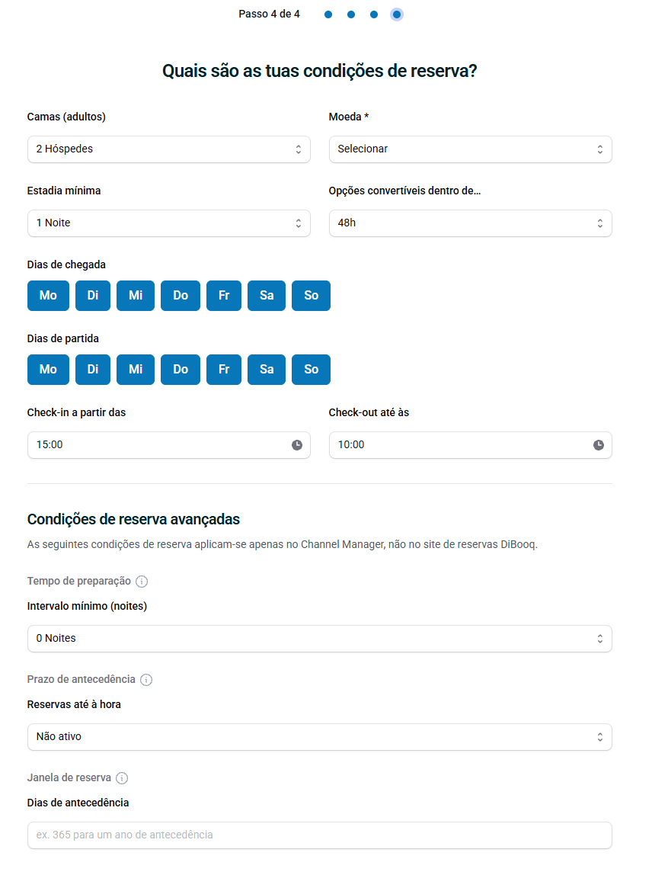Click the clock icon in Check-out field
The image size is (652, 875).
[599, 445]
